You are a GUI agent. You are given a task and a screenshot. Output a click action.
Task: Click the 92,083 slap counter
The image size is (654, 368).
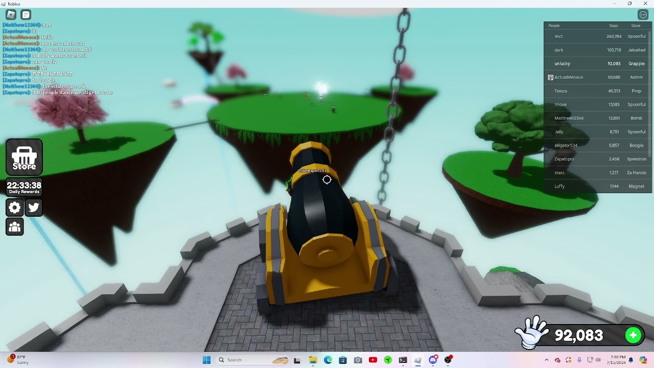click(579, 335)
